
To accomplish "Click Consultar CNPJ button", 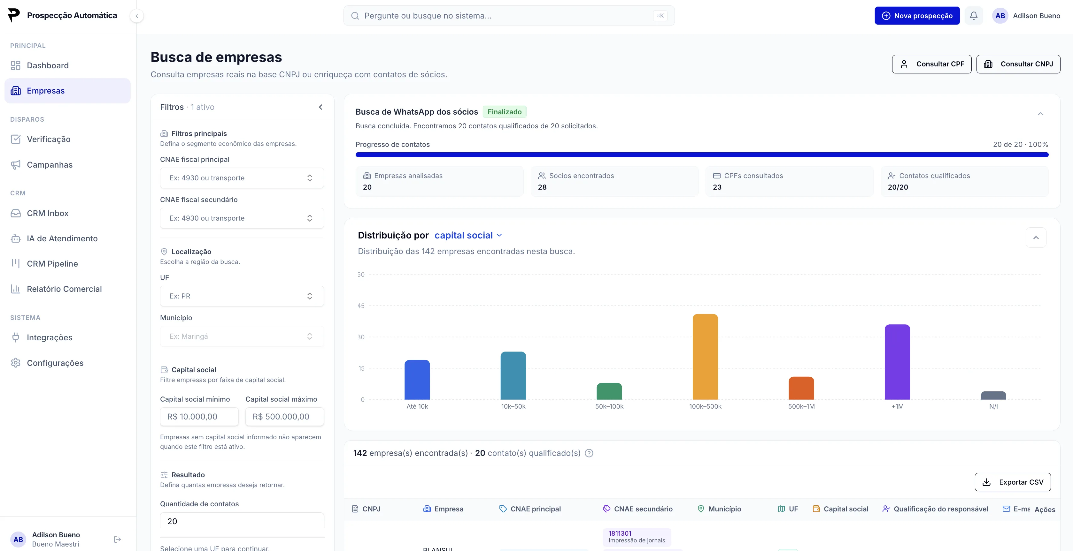I will (x=1018, y=64).
